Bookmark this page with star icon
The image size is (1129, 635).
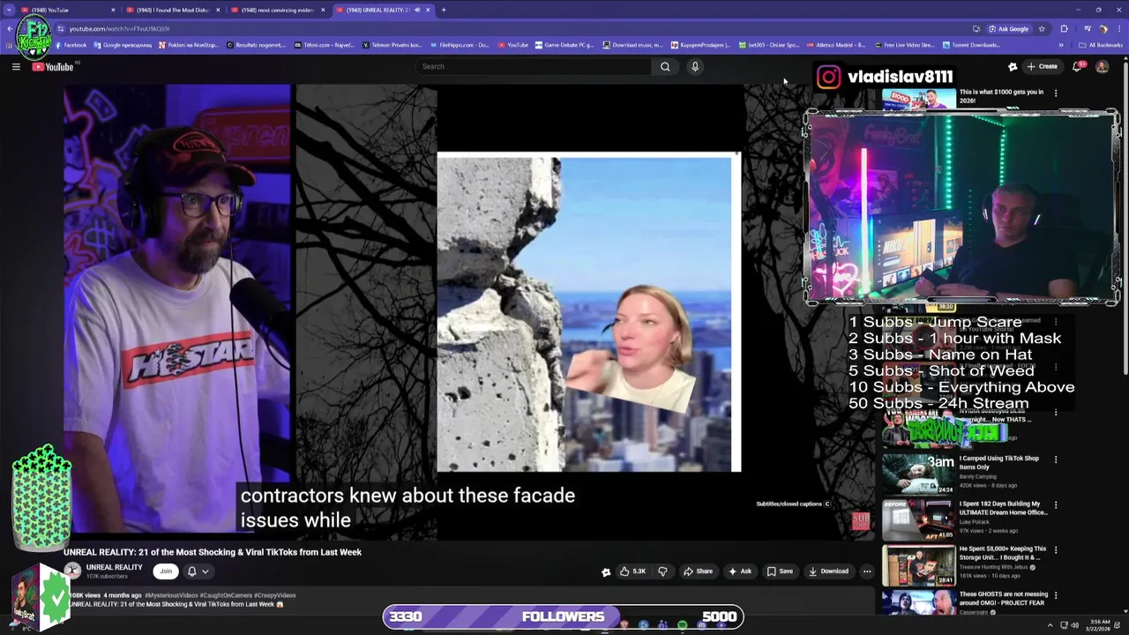pos(1042,28)
